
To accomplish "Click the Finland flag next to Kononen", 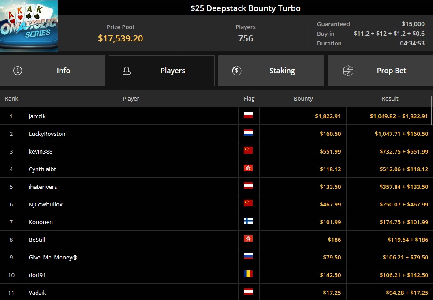I will pyautogui.click(x=248, y=221).
